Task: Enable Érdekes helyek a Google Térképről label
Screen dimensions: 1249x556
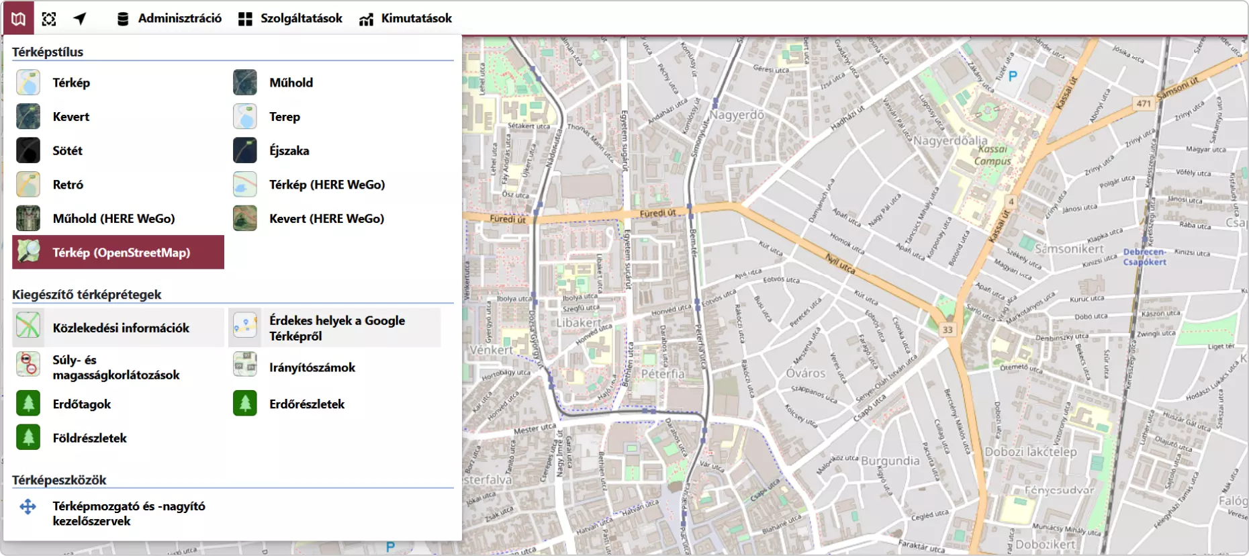Action: (x=337, y=328)
